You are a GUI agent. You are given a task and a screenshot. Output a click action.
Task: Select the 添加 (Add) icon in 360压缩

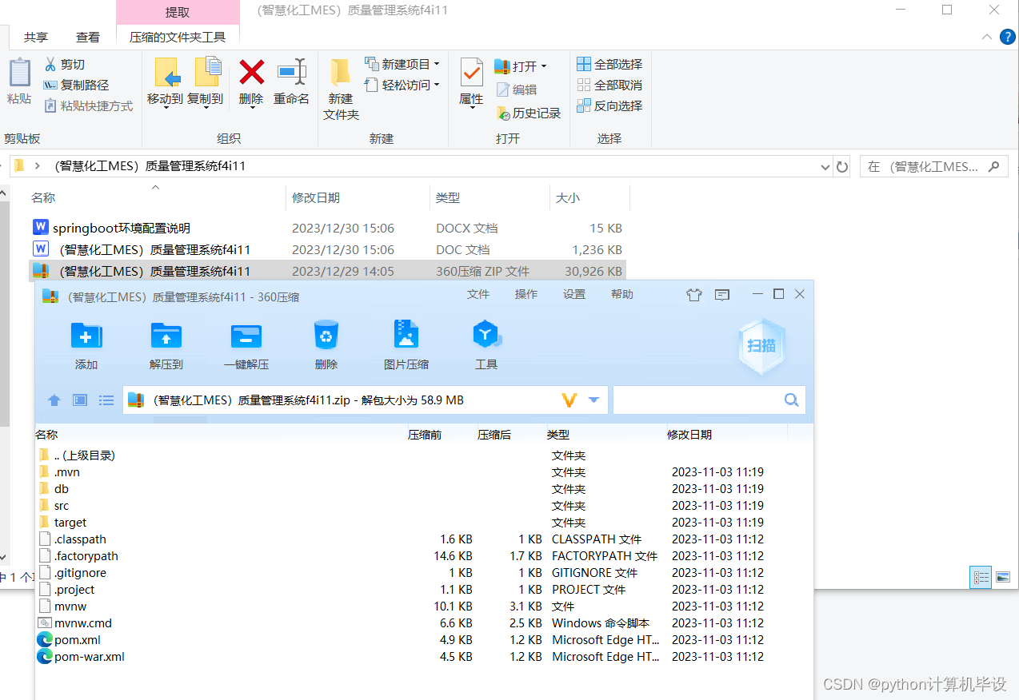[86, 344]
